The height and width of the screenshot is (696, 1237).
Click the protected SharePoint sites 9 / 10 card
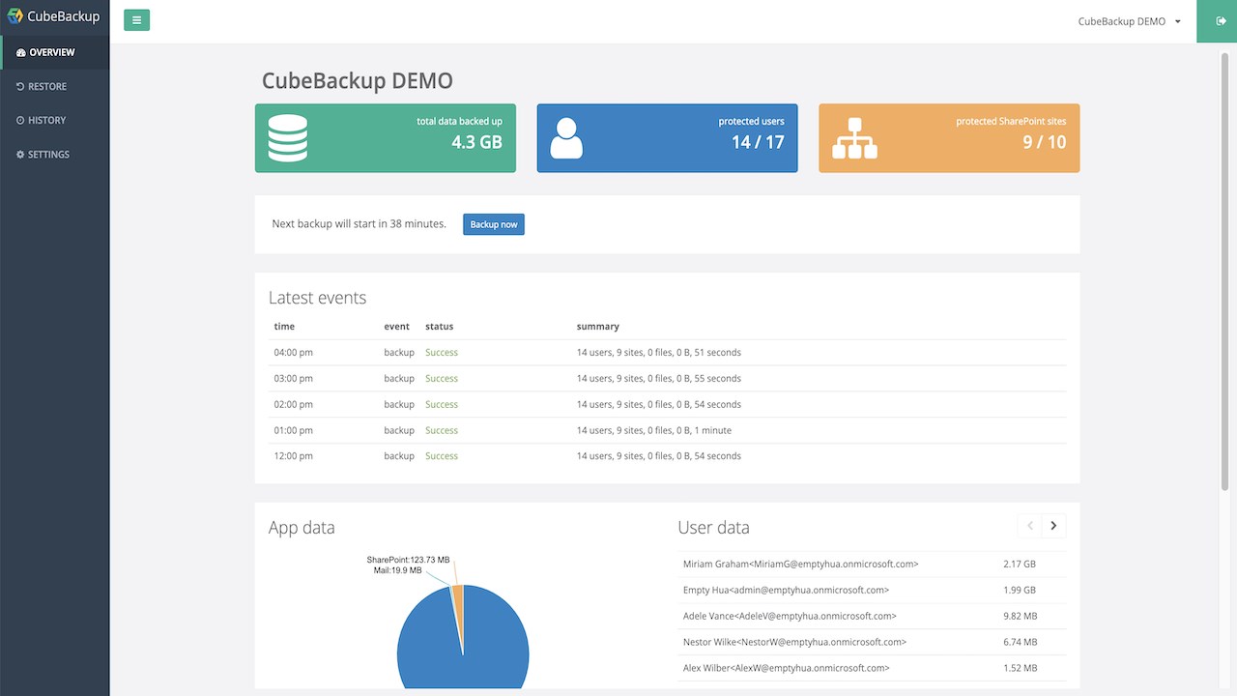949,138
